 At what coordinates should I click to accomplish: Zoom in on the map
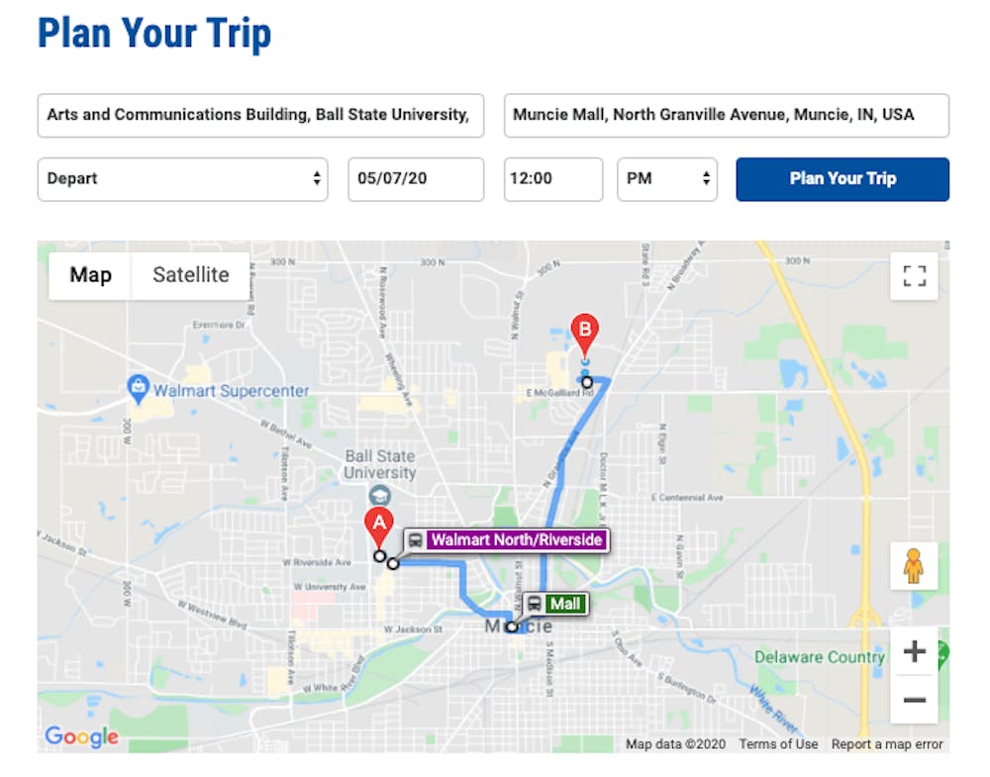914,651
